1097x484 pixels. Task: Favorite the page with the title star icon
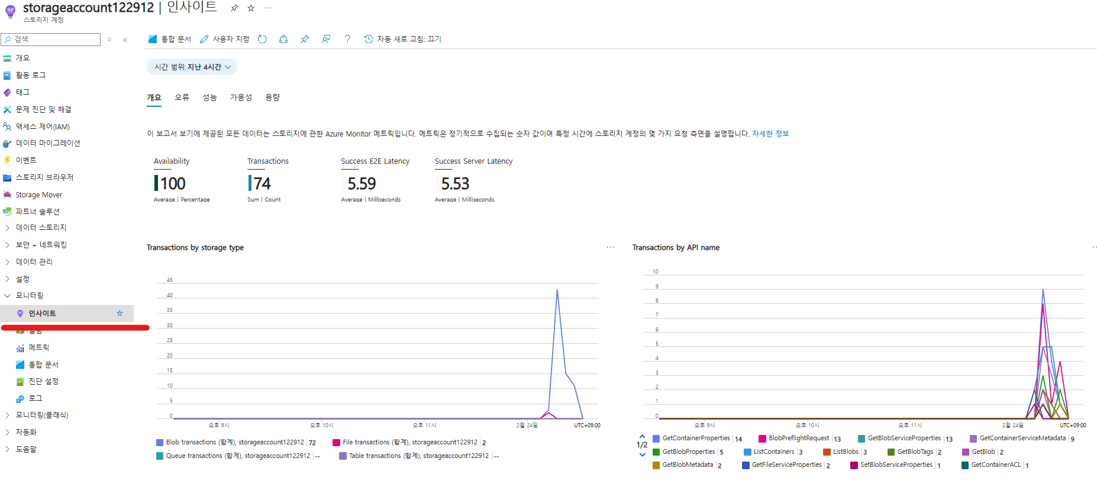pos(251,8)
